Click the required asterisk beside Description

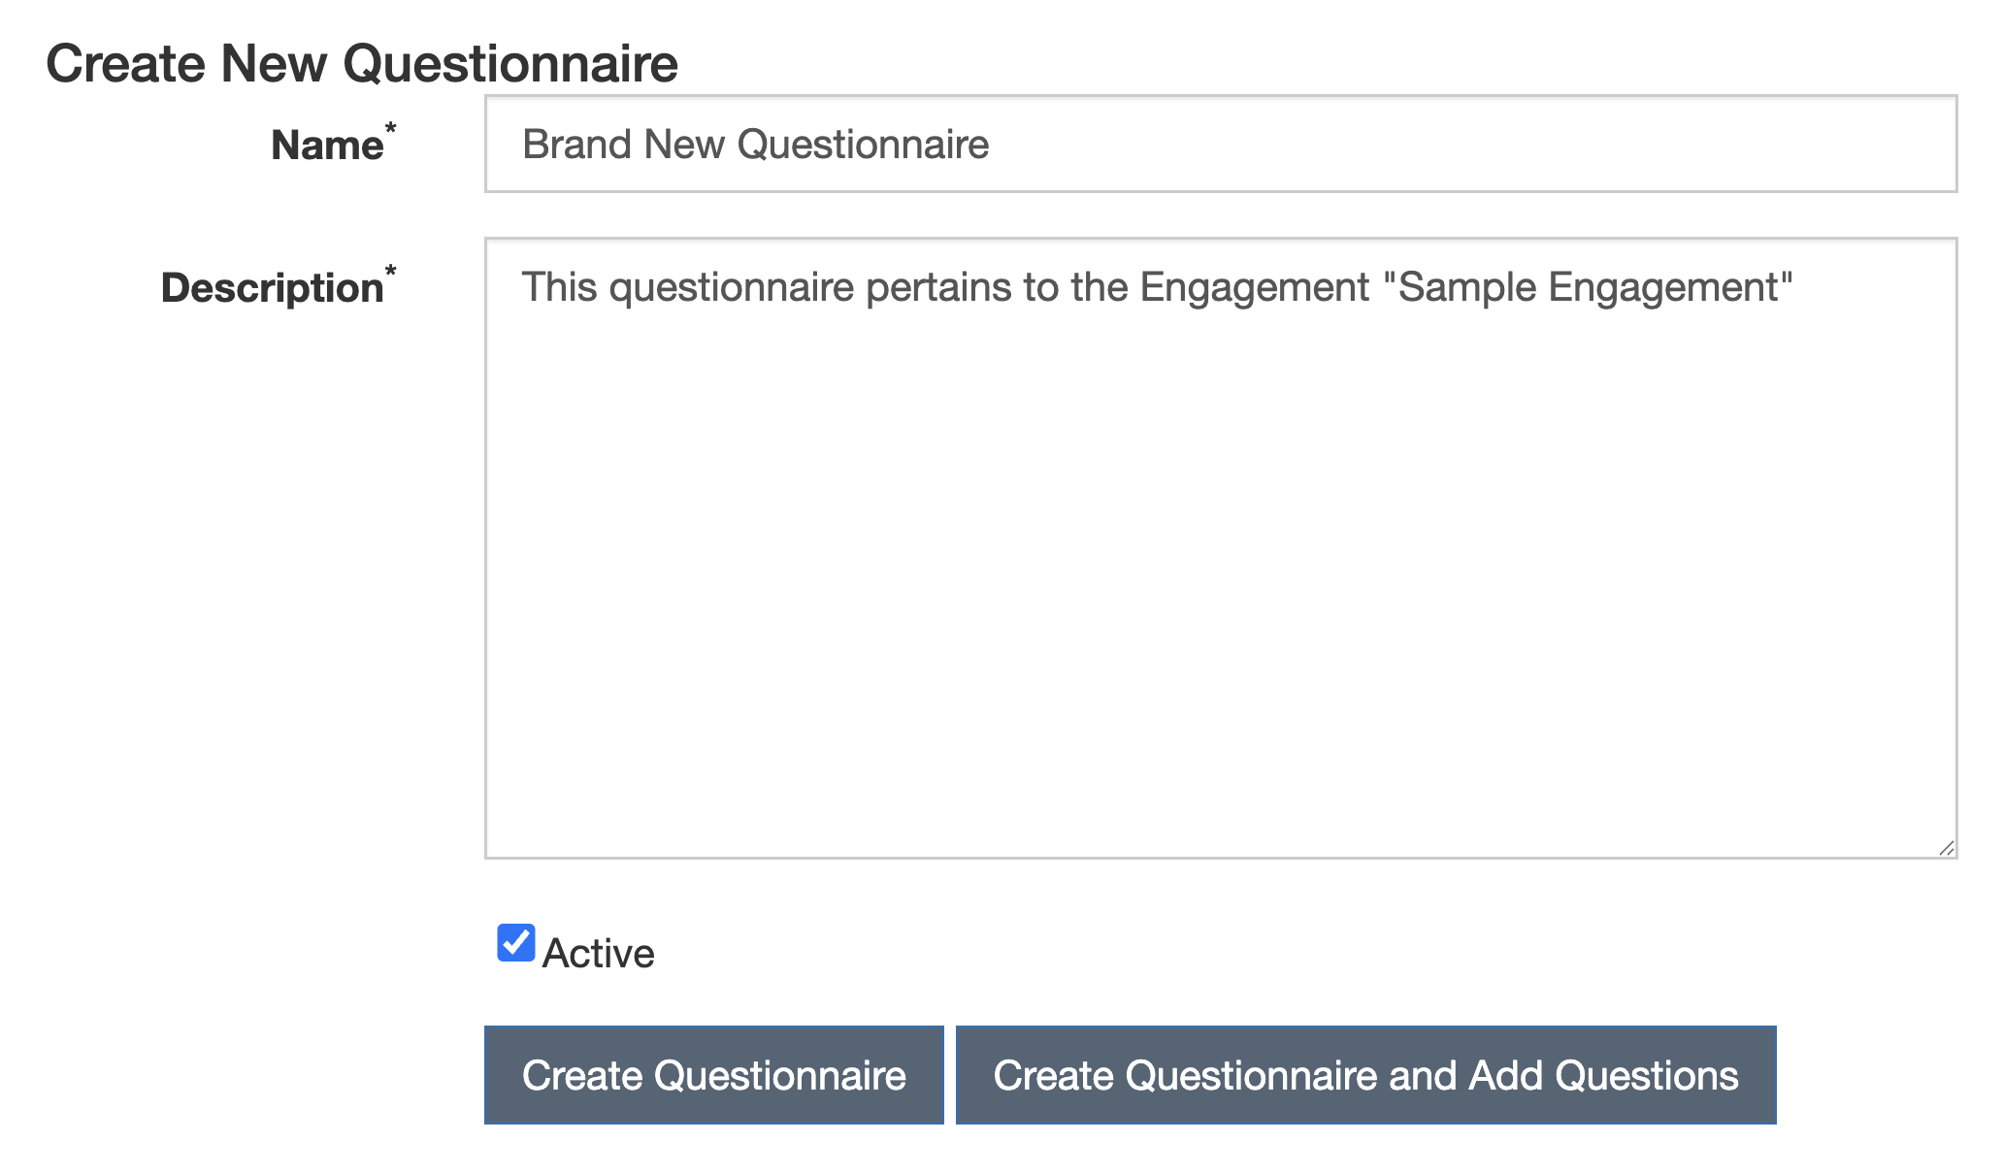click(x=391, y=271)
